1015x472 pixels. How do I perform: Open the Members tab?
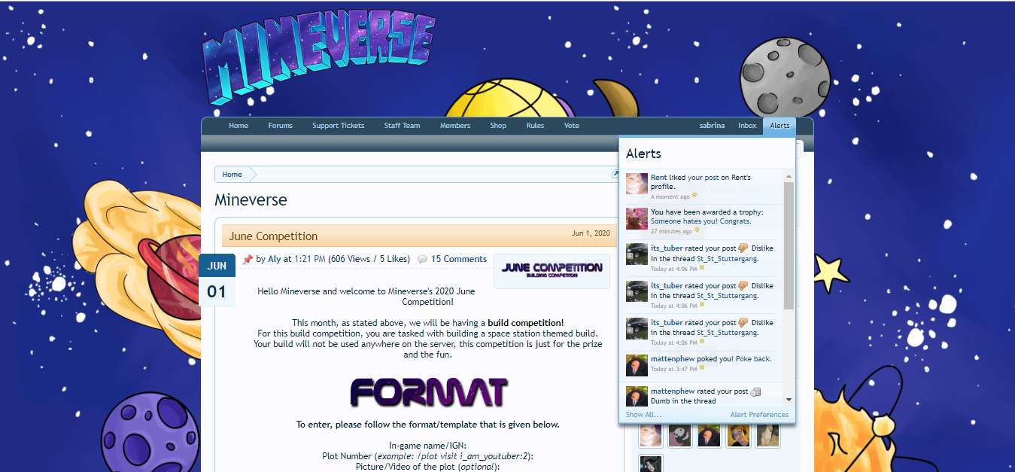coord(455,126)
